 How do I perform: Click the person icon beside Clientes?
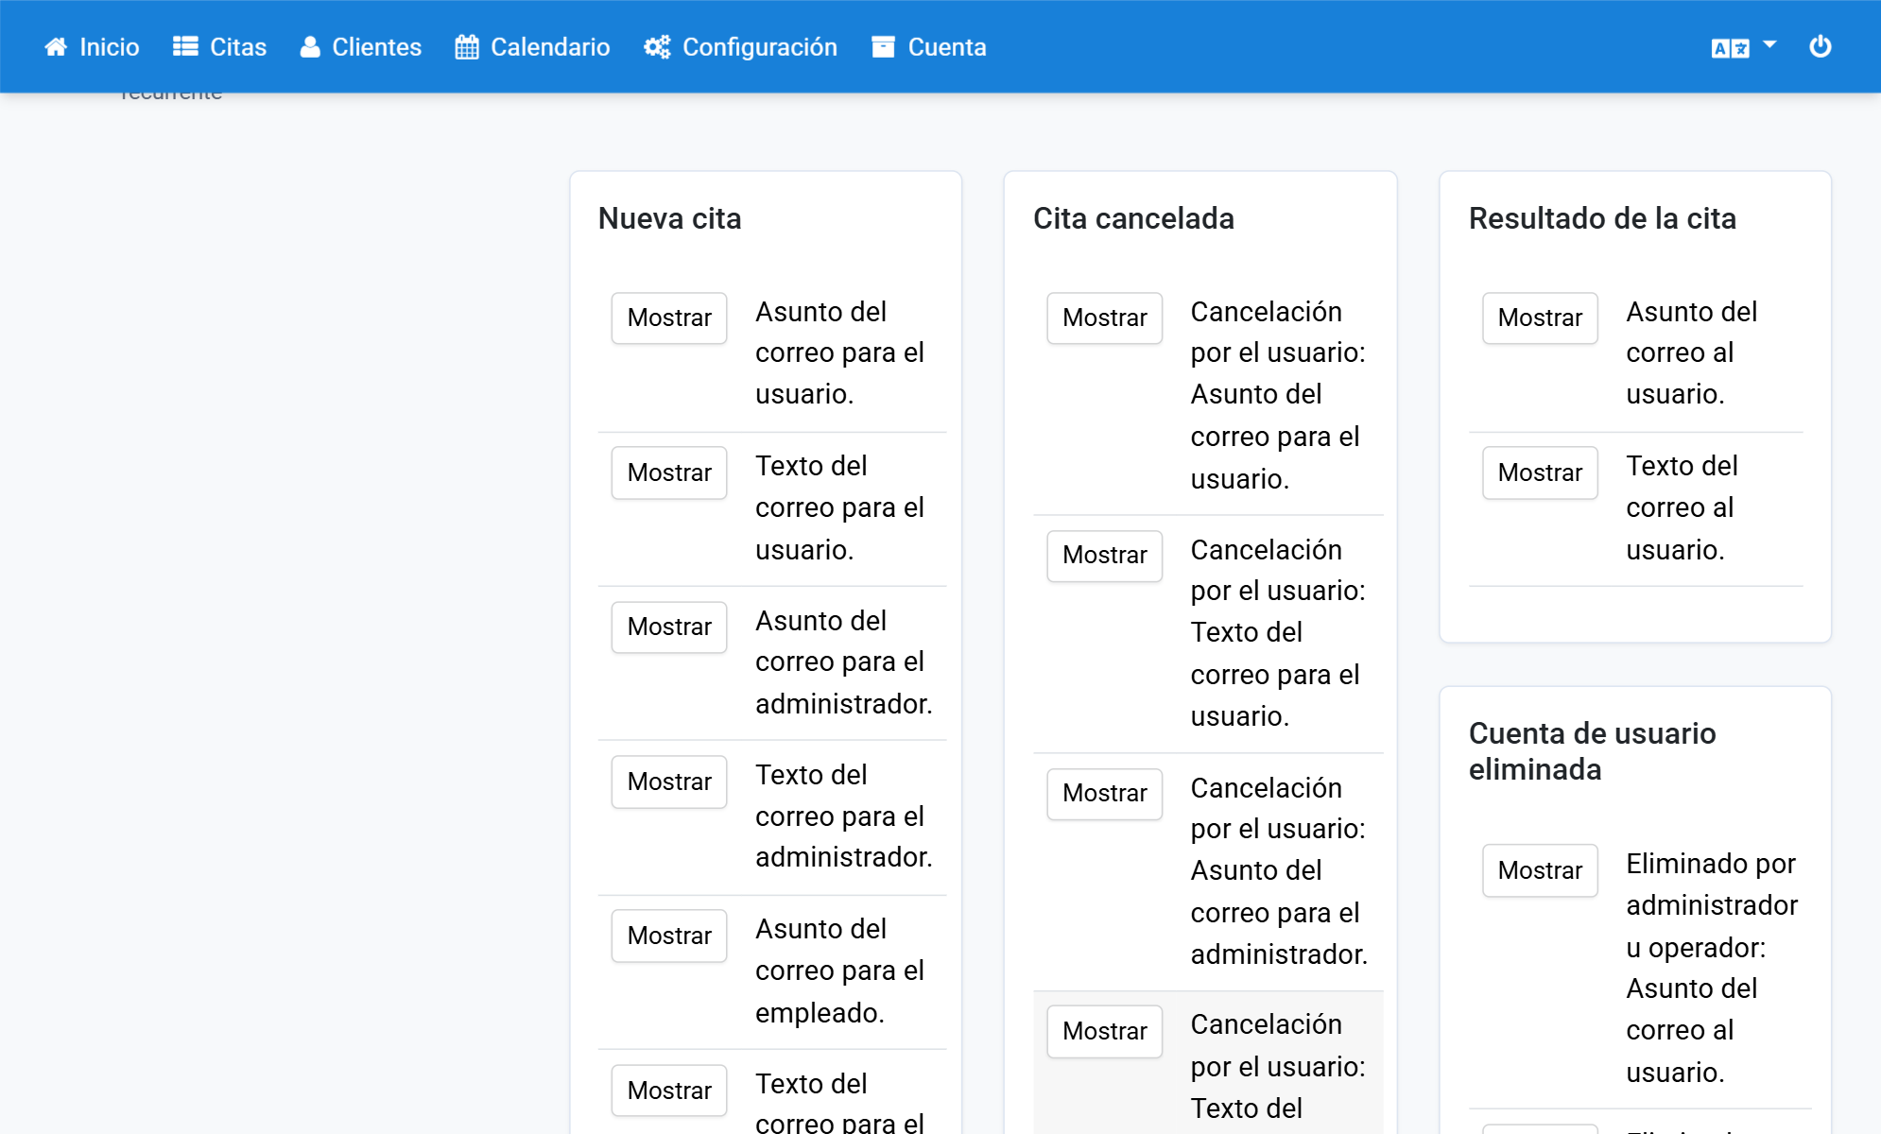(310, 47)
